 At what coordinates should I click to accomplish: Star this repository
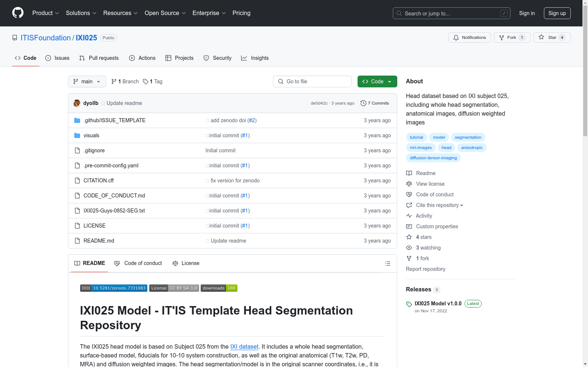pos(552,37)
